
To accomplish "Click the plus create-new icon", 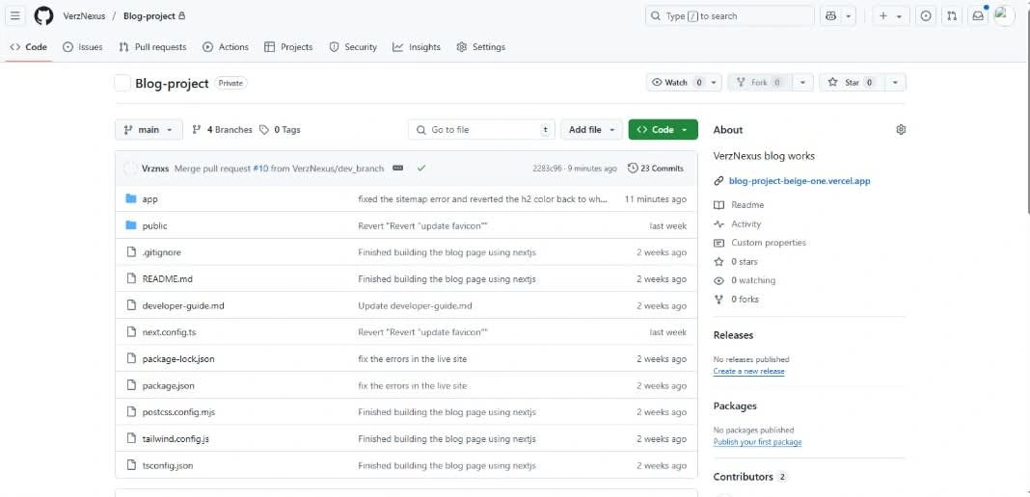I will [883, 15].
